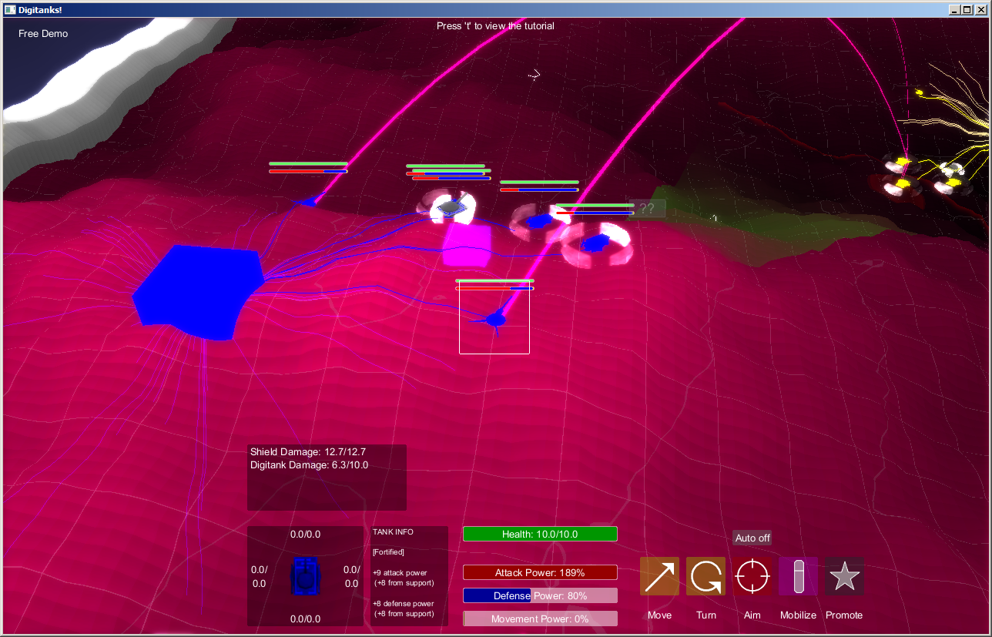Choose the Turn rotation icon
The image size is (992, 637).
(x=705, y=576)
